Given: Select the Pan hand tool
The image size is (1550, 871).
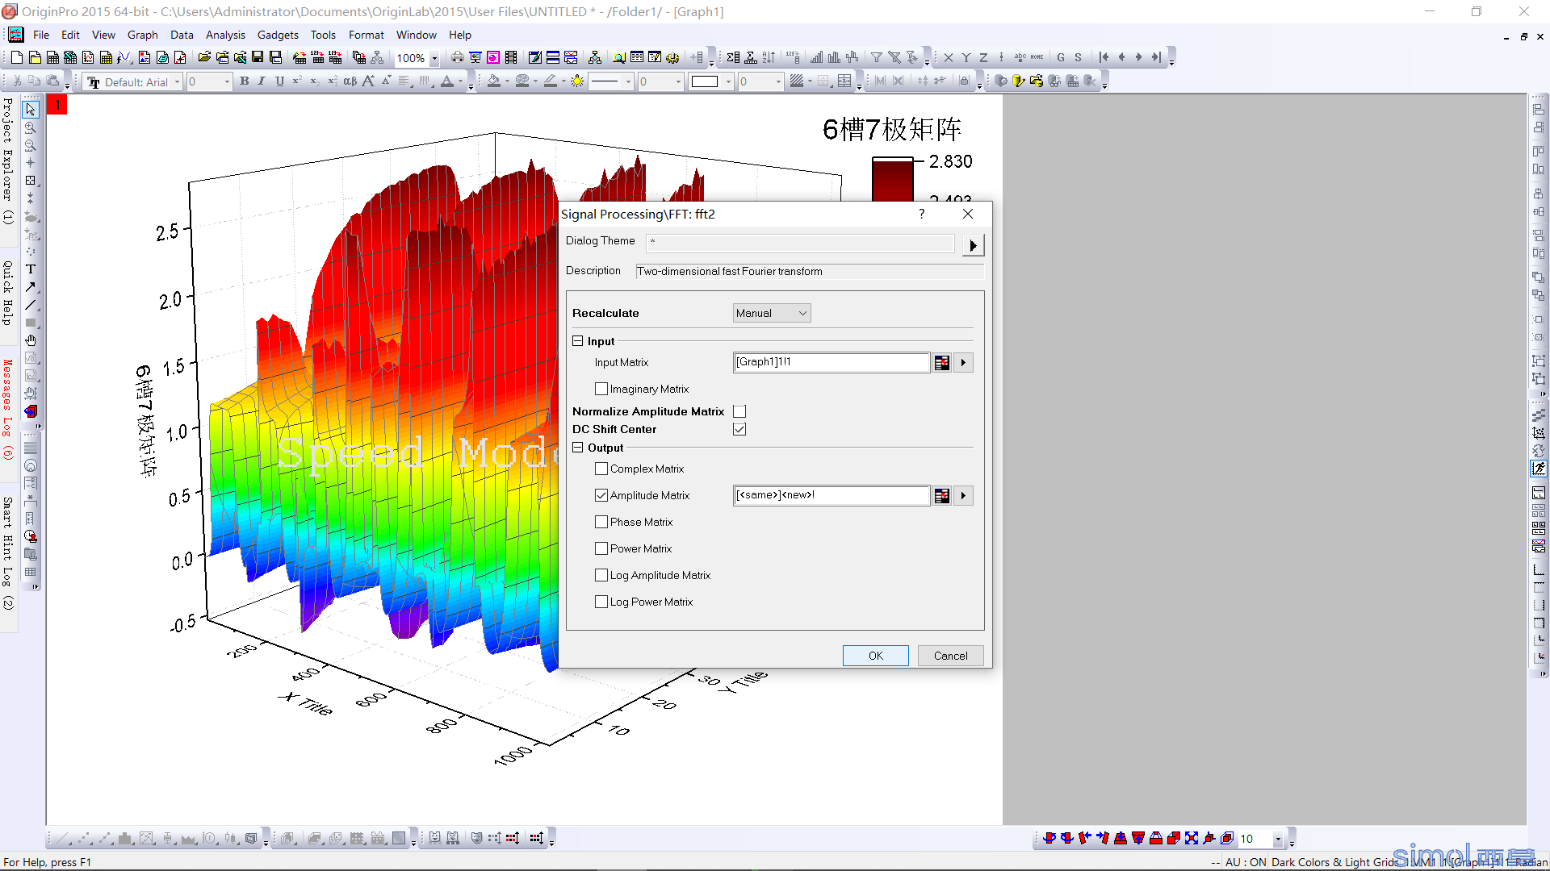Looking at the screenshot, I should 31,340.
